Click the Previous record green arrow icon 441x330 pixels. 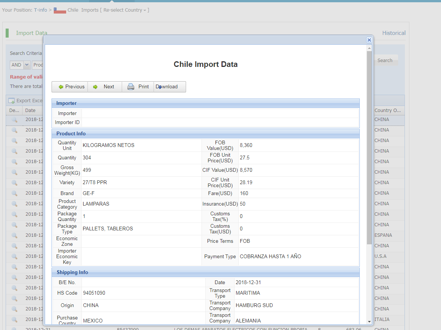(x=61, y=87)
